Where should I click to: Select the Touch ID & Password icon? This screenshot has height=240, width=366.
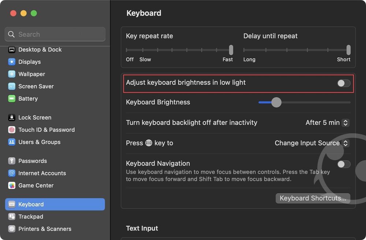(11, 130)
